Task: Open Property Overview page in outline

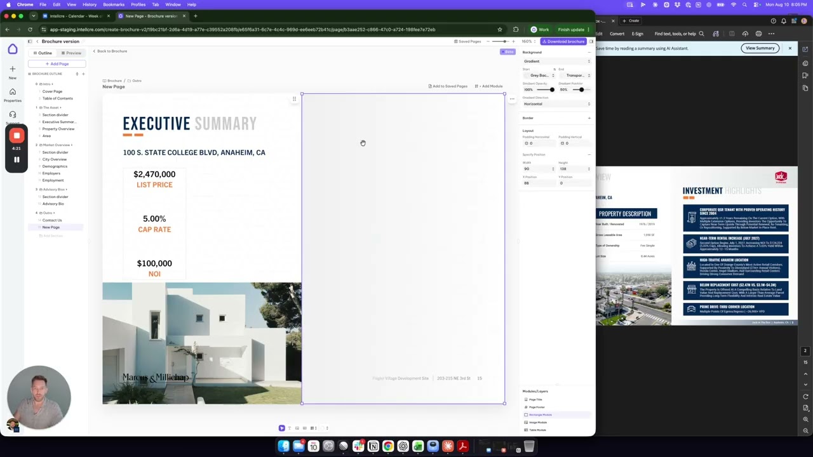Action: click(x=58, y=129)
